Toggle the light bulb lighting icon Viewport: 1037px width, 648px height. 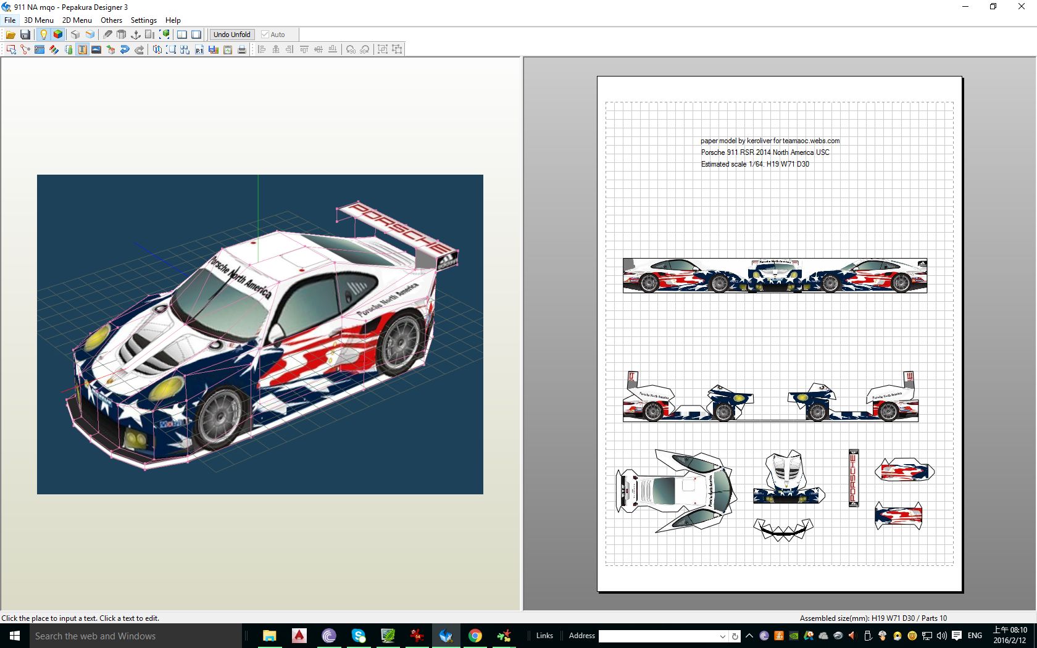[x=43, y=35]
